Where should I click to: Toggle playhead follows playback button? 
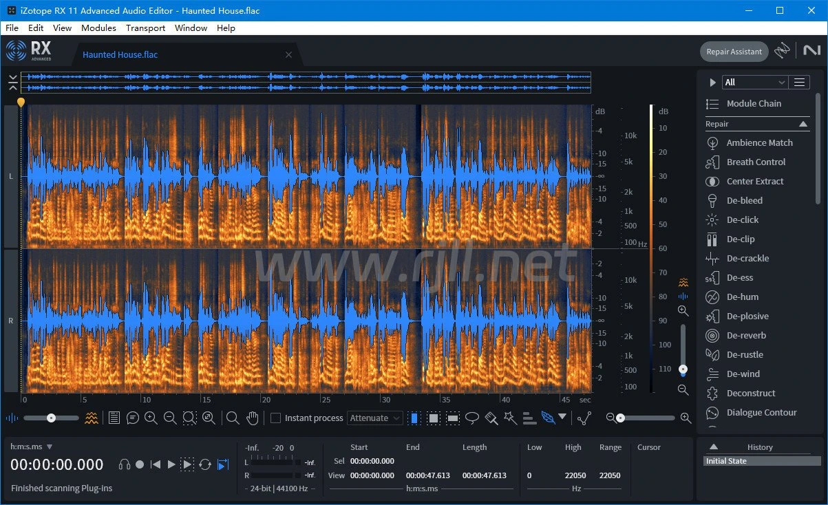point(222,464)
